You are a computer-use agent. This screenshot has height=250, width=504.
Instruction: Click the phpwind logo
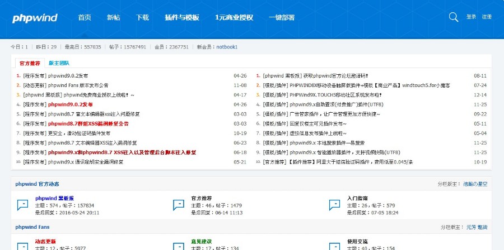pyautogui.click(x=35, y=18)
